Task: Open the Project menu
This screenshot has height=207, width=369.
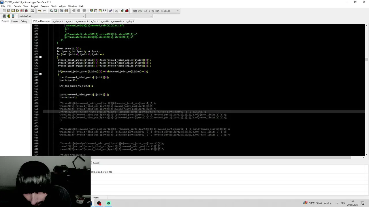Action: [34, 6]
